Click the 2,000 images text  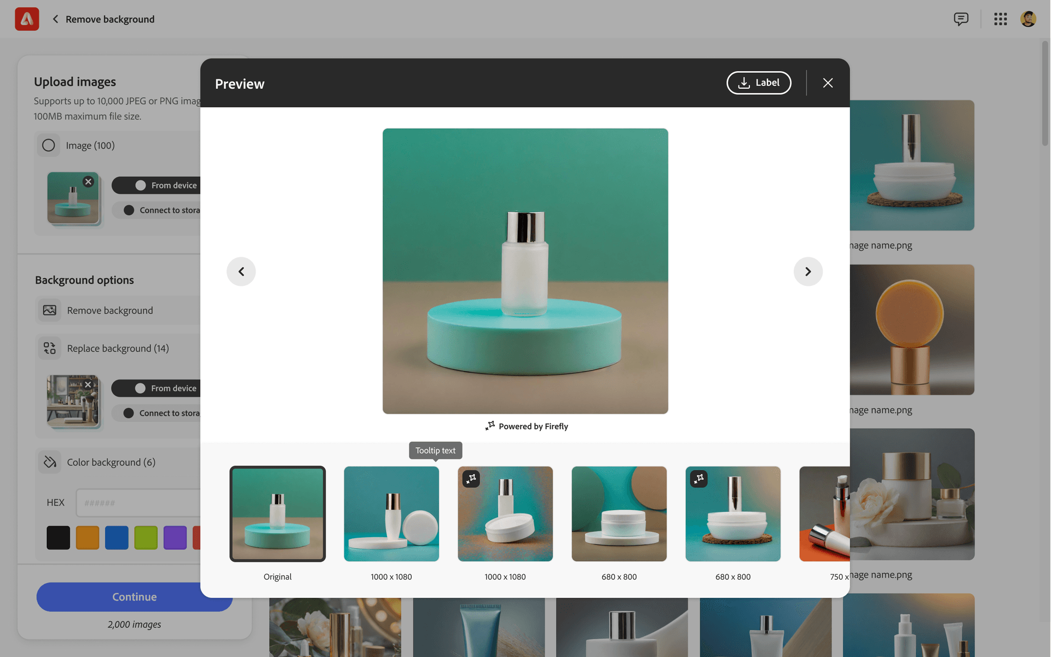[x=134, y=624]
